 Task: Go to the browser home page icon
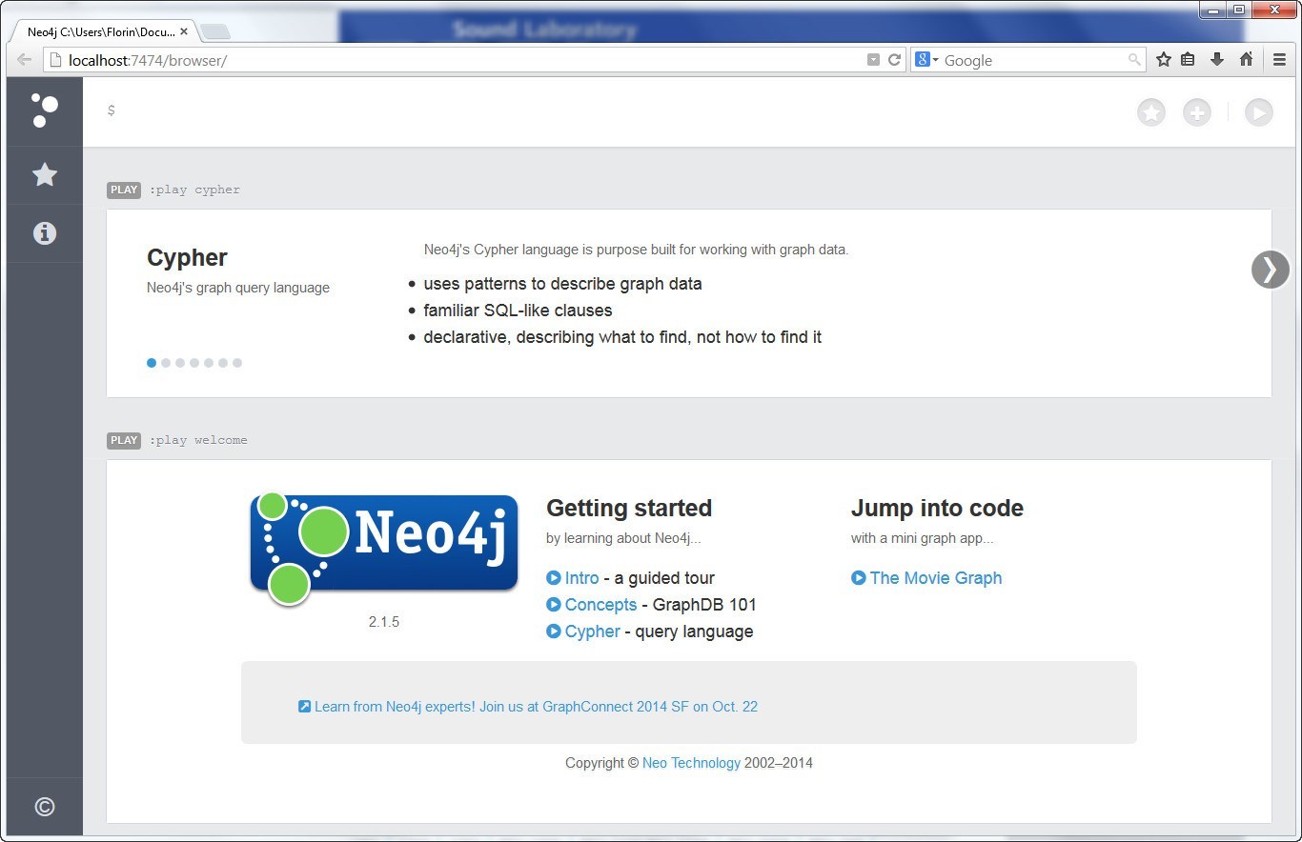click(x=1246, y=59)
